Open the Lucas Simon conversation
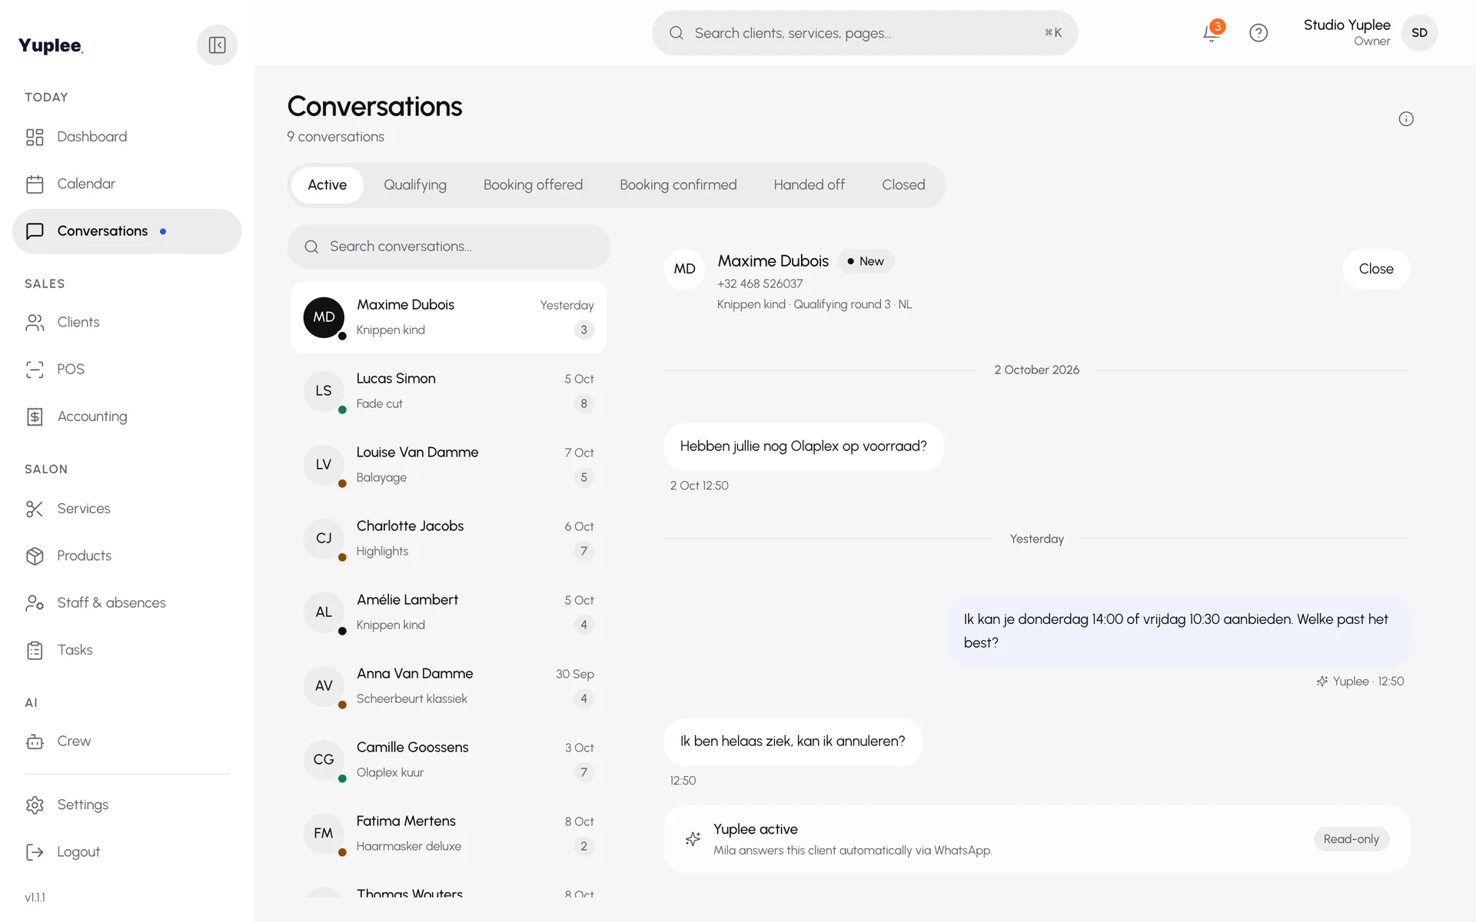 coord(449,391)
